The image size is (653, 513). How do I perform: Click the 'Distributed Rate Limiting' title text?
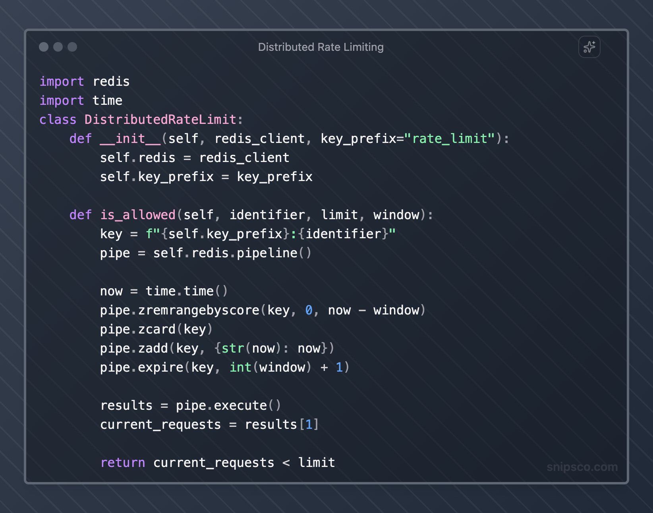321,47
